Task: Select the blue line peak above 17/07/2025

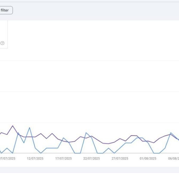Action: (63, 138)
